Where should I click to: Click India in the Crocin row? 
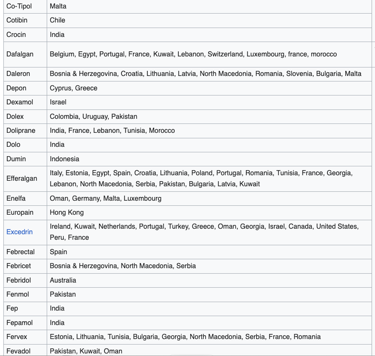coord(57,35)
